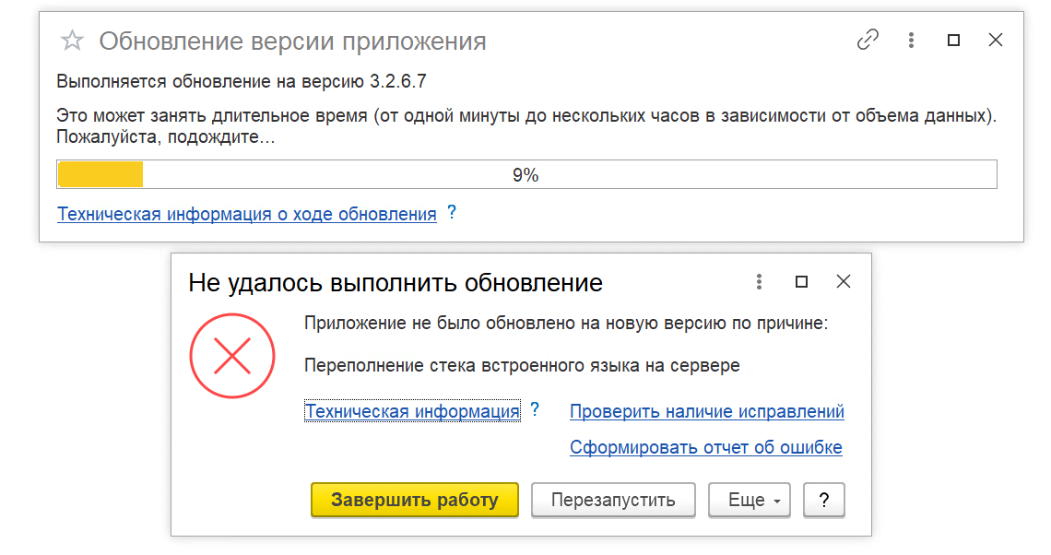Click question mark next to Техническая информация
Viewport: 1051px width, 555px height.
(x=535, y=409)
